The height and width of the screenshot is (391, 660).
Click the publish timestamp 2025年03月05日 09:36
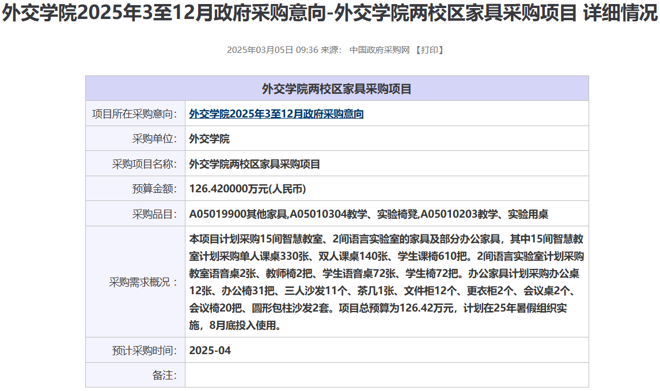pyautogui.click(x=272, y=50)
